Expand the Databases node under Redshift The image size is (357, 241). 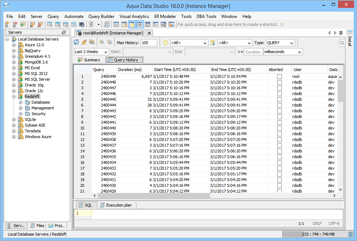click(20, 102)
